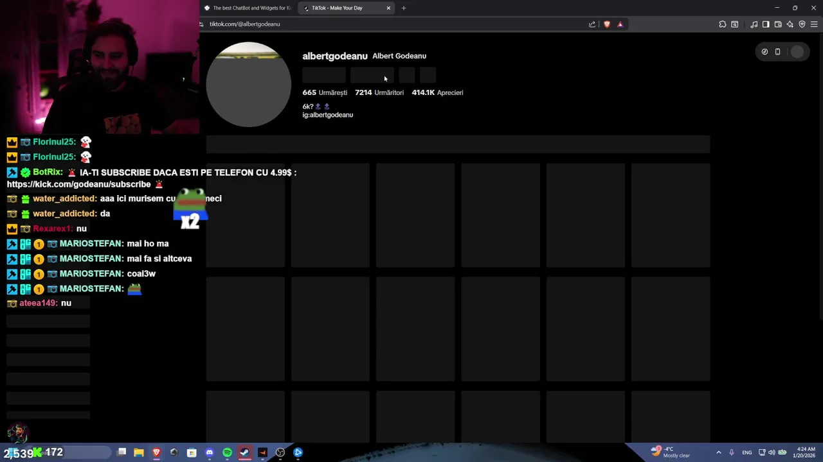Open File Explorer from taskbar

click(x=139, y=452)
